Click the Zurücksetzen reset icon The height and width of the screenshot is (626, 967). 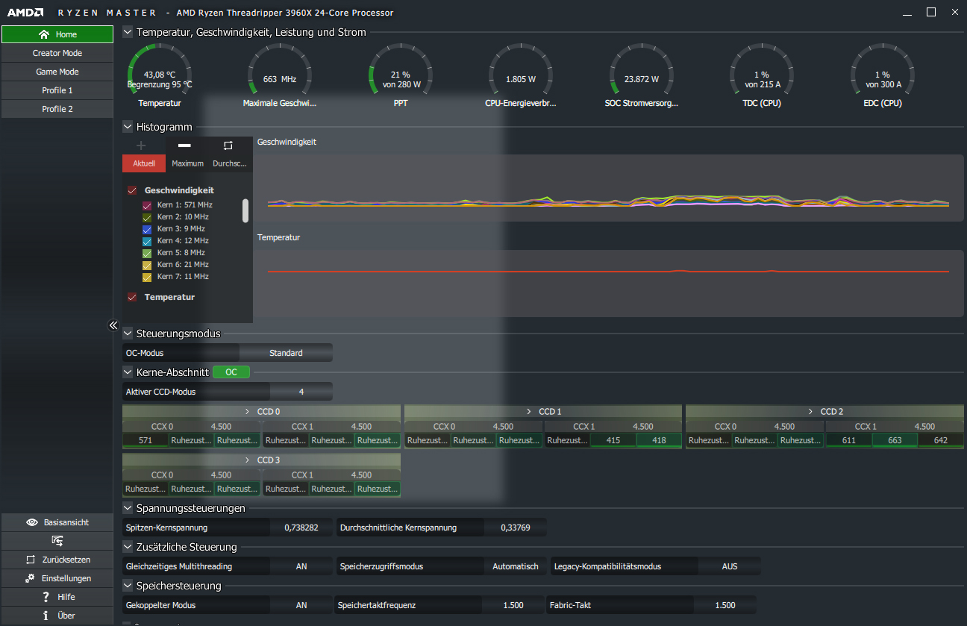[31, 560]
